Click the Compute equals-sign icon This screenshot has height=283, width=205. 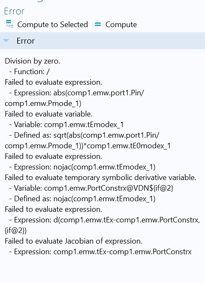pos(98,24)
